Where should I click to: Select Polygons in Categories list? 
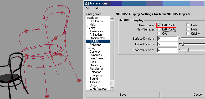click(x=95, y=45)
